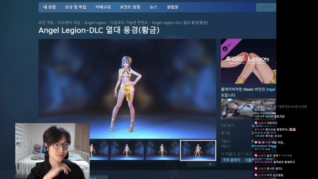This screenshot has width=318, height=179.
Task: Click chat message 원신으로 힐링하자~
Action: click(x=275, y=129)
